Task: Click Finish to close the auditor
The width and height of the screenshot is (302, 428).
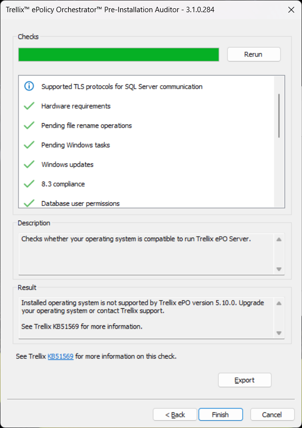Action: (x=220, y=415)
